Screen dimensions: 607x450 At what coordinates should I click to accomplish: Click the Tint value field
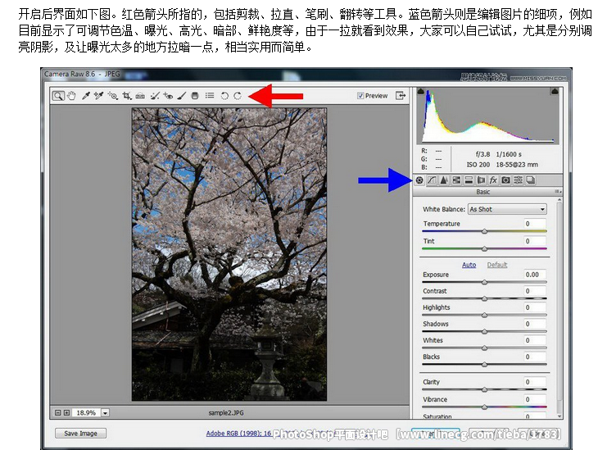click(x=535, y=241)
